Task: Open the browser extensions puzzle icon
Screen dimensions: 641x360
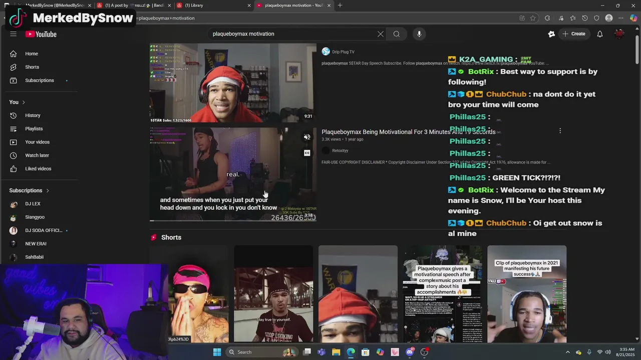Action: click(547, 18)
